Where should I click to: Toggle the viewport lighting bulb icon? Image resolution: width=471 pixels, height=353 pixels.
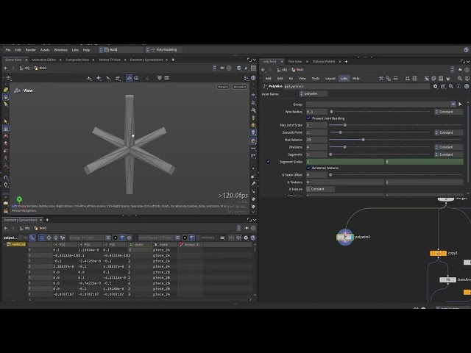(x=253, y=132)
